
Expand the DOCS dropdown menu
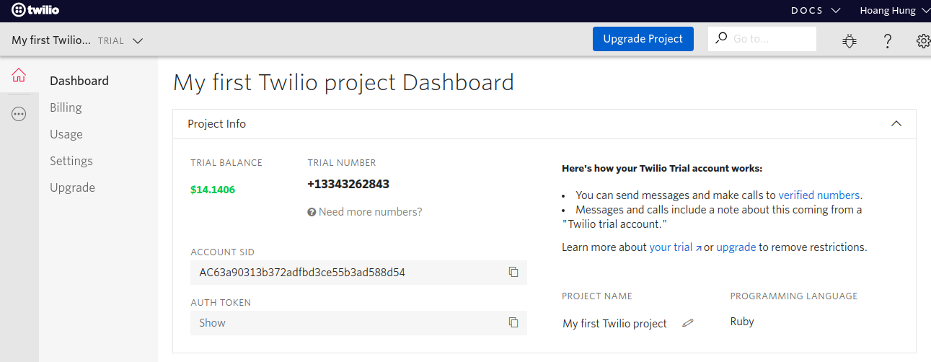[x=816, y=11]
